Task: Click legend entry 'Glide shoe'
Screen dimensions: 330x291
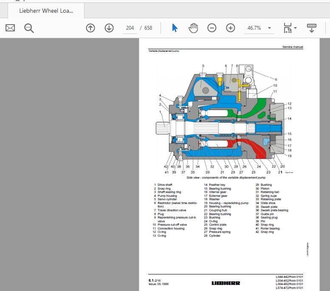Action: tap(268, 203)
